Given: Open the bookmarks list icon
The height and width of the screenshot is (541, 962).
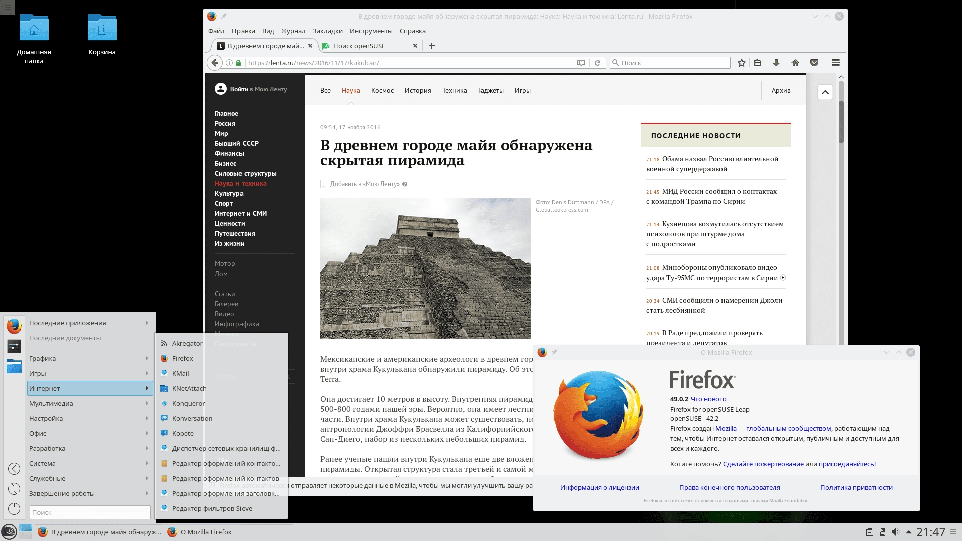Looking at the screenshot, I should pos(757,63).
